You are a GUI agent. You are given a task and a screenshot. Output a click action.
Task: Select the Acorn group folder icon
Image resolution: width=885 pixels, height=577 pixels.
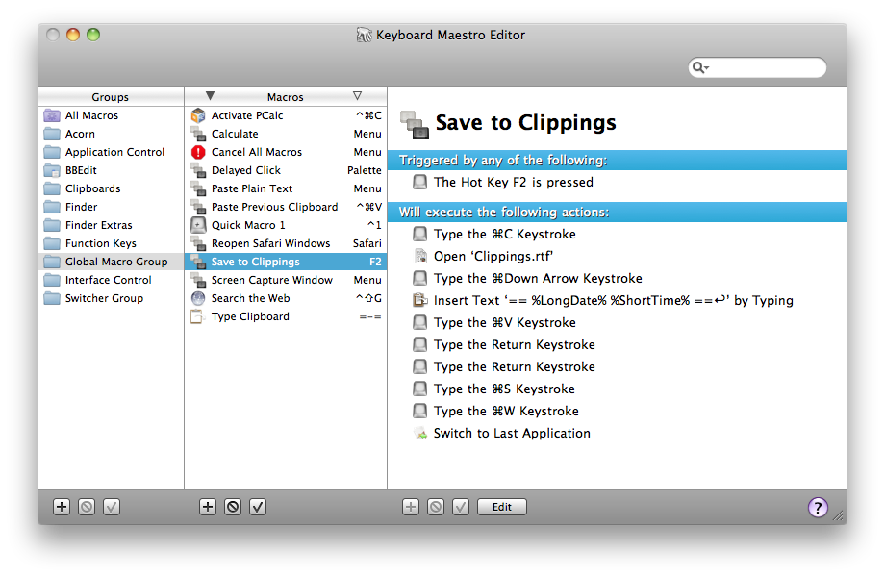point(52,135)
